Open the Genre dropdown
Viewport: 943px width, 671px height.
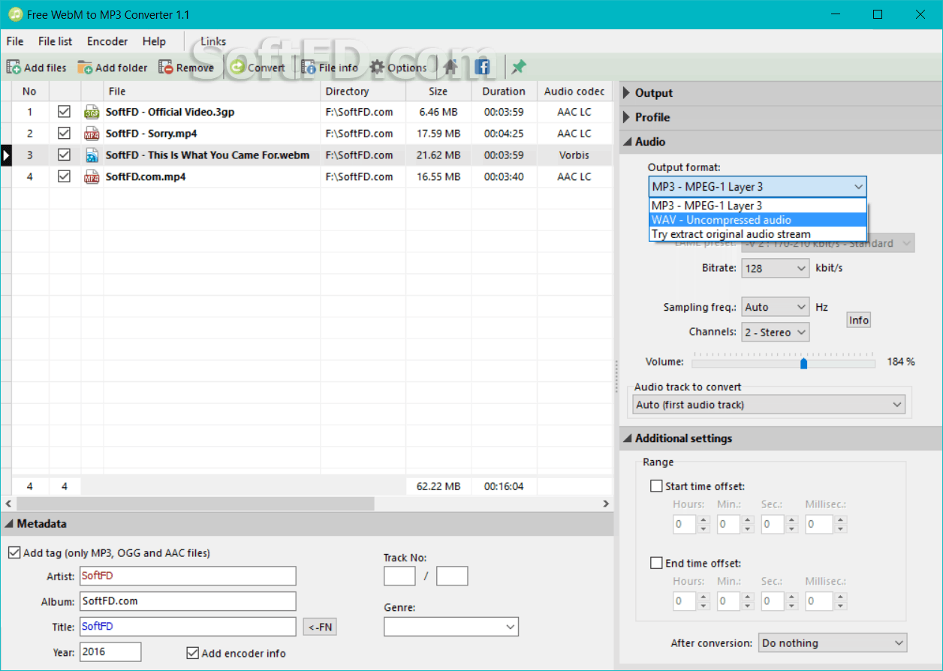[x=451, y=627]
